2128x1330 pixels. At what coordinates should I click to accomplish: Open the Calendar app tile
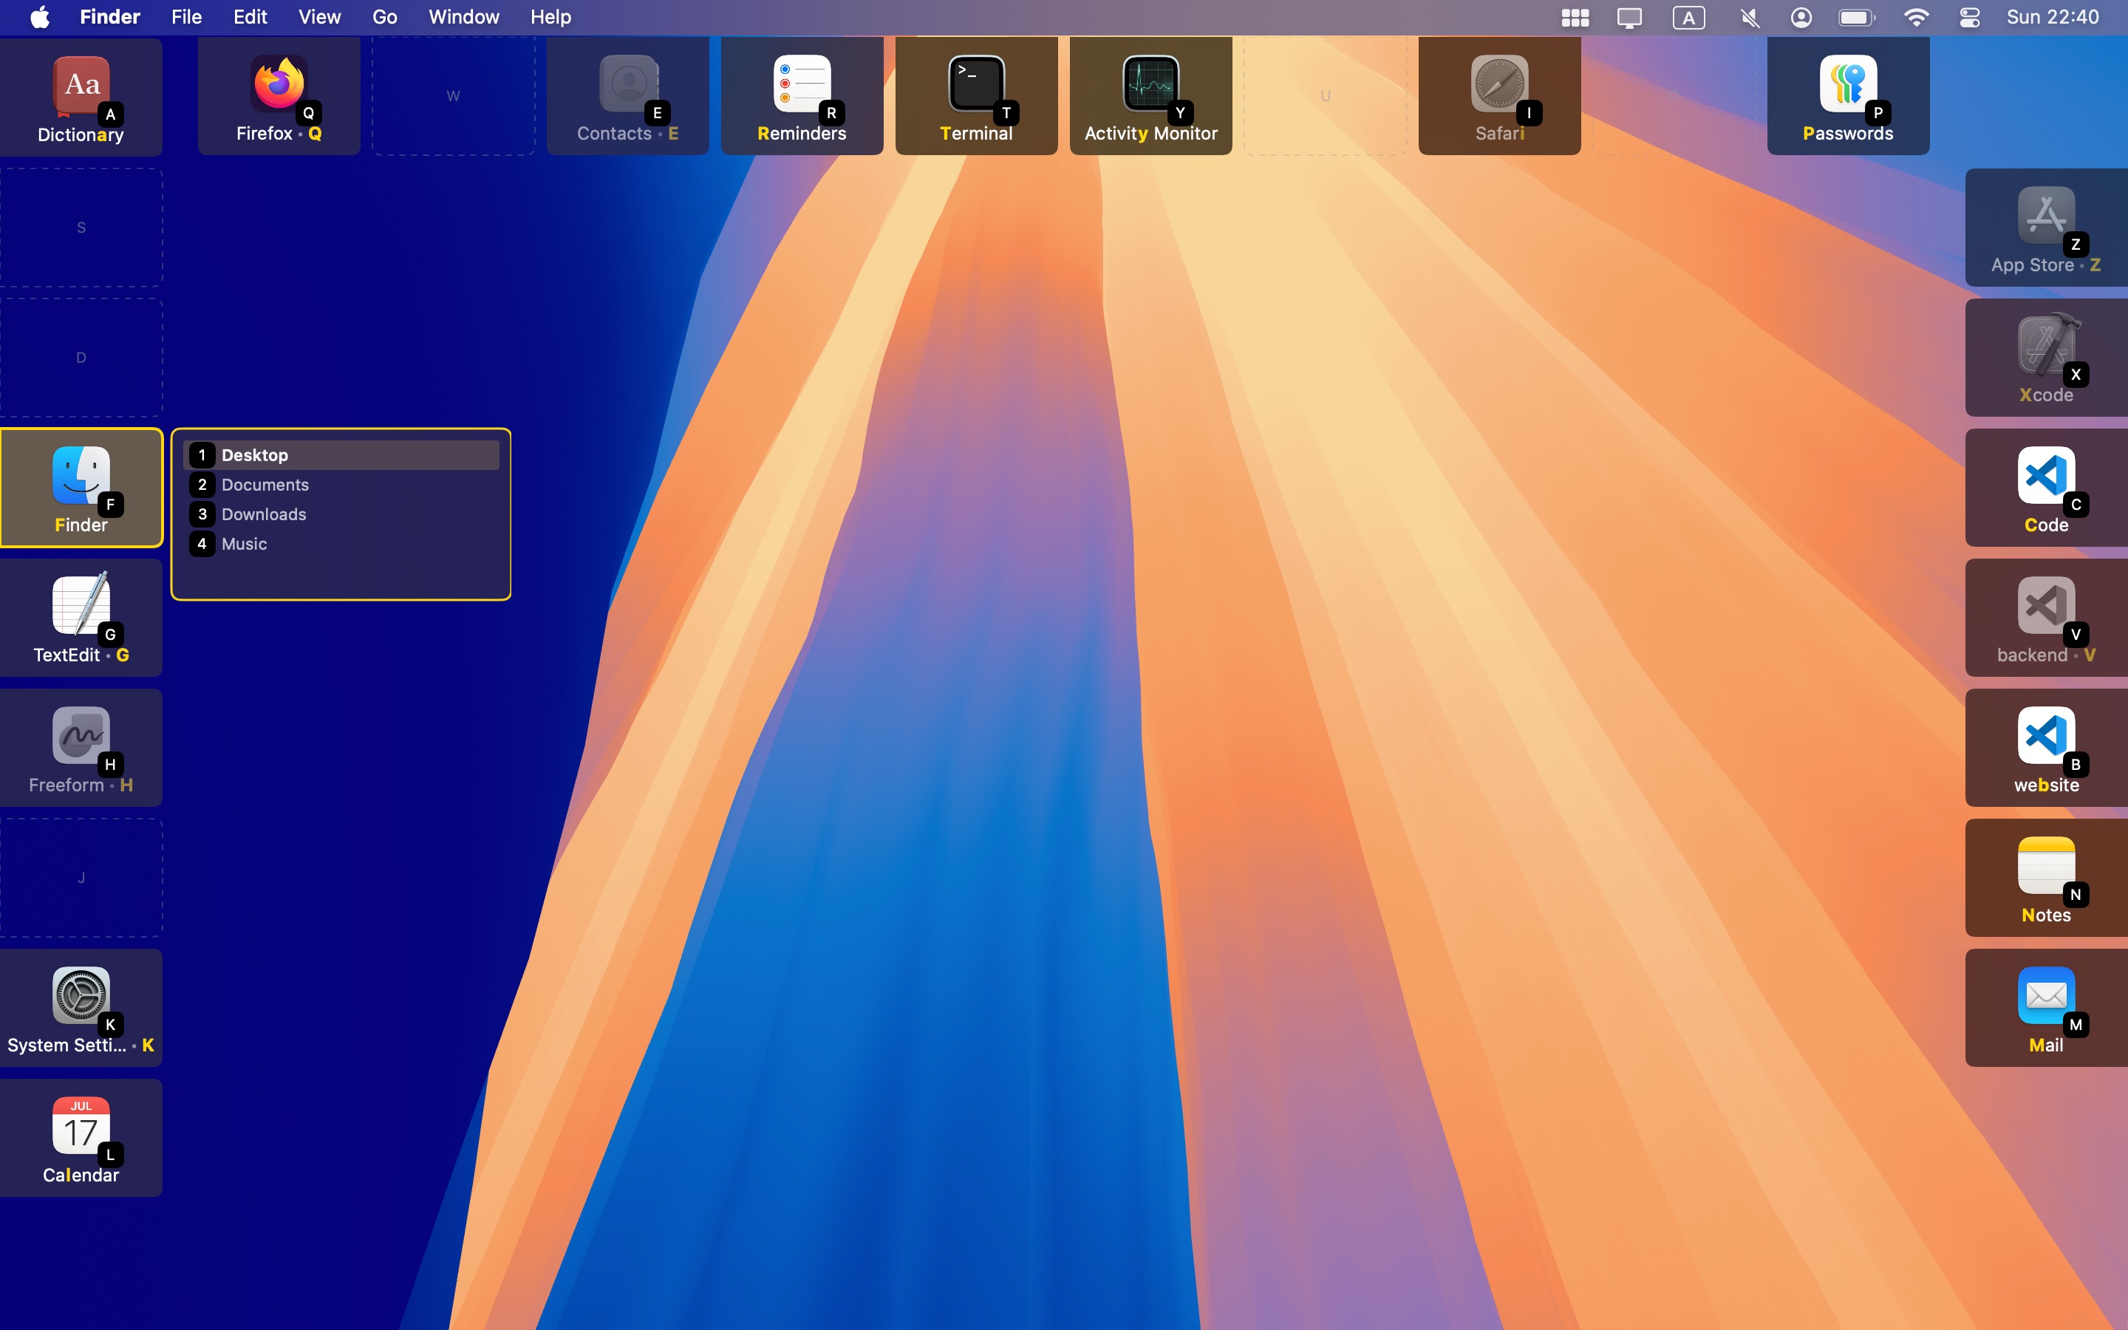click(81, 1139)
